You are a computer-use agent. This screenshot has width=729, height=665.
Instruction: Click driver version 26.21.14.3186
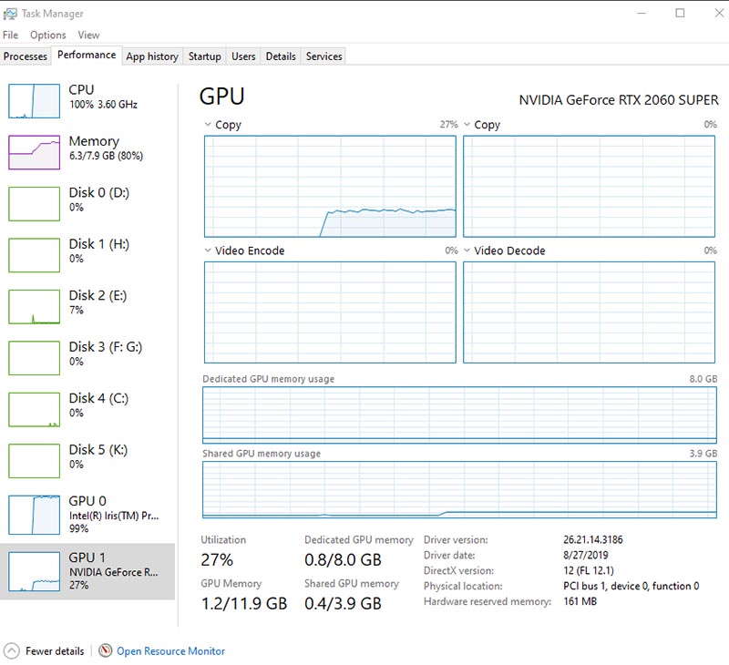click(x=593, y=539)
